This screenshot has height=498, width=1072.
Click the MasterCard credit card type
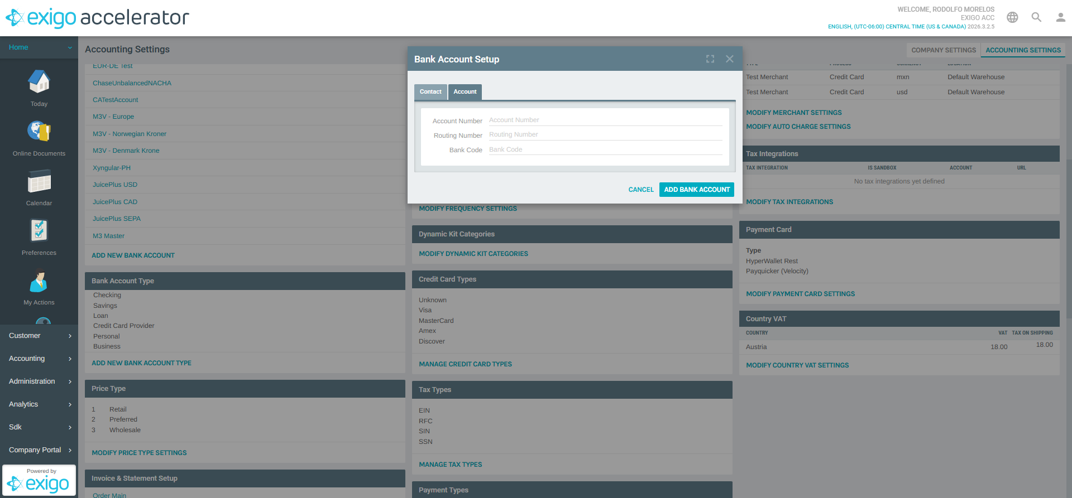pyautogui.click(x=436, y=321)
